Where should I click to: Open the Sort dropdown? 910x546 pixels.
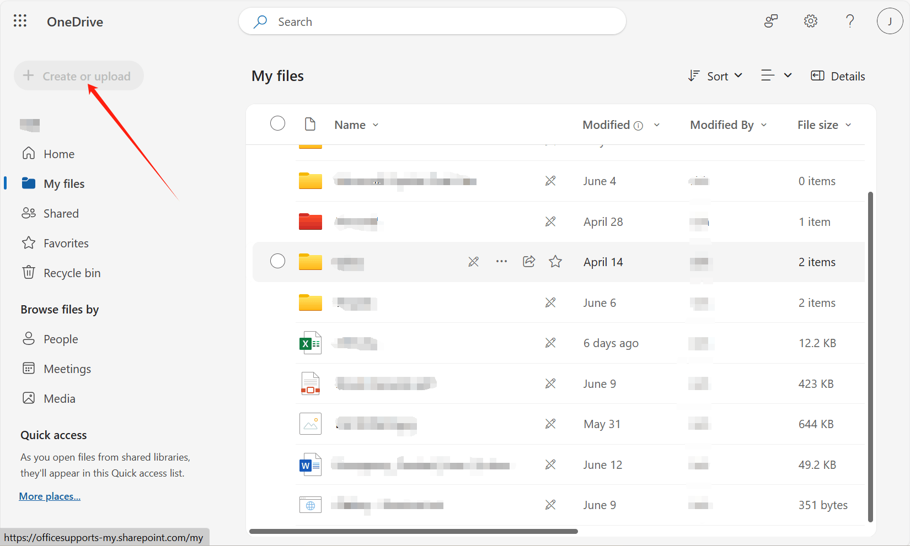tap(715, 76)
